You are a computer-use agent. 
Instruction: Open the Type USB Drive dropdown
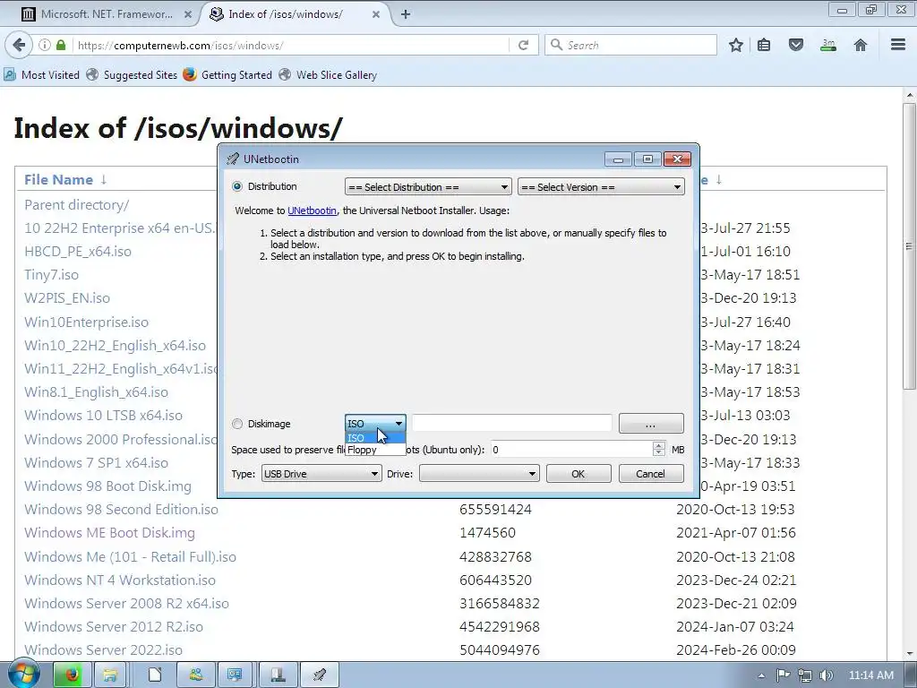[x=321, y=474]
